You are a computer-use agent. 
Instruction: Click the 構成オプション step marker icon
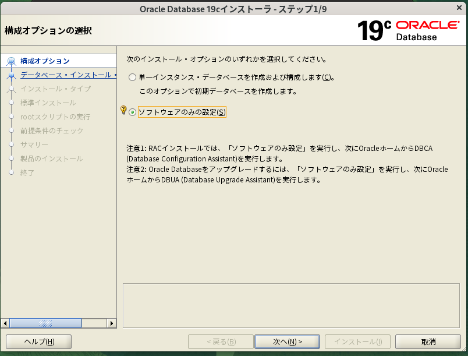point(11,62)
